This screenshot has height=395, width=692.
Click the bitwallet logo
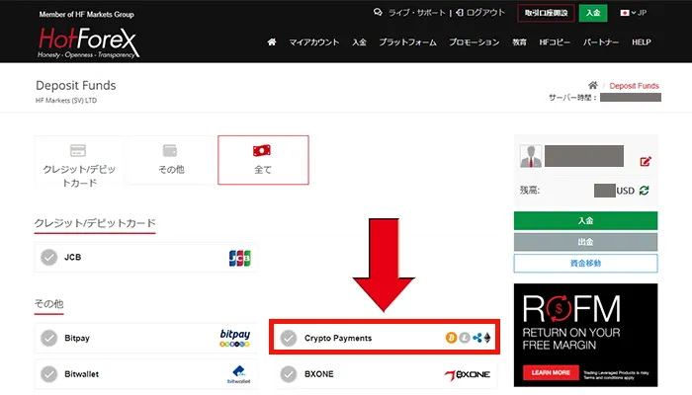point(239,374)
